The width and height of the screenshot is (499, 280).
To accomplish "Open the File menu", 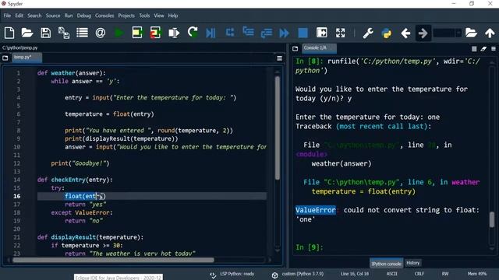I will click(x=7, y=16).
